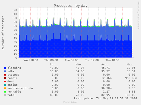Click the idle legend color swatch

5,71
